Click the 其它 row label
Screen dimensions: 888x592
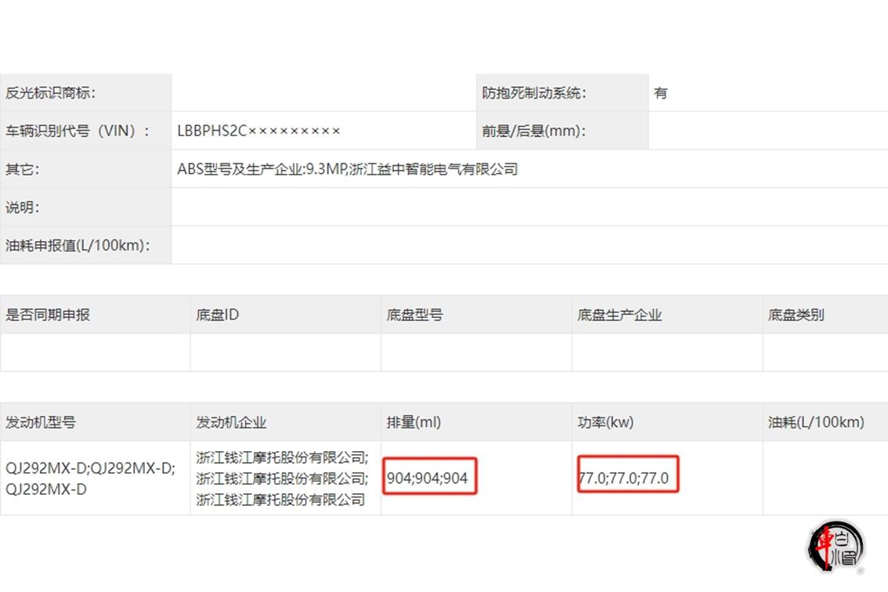pos(22,169)
